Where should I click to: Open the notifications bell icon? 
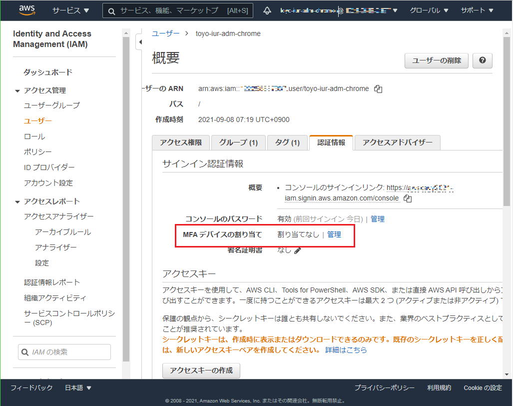[267, 10]
